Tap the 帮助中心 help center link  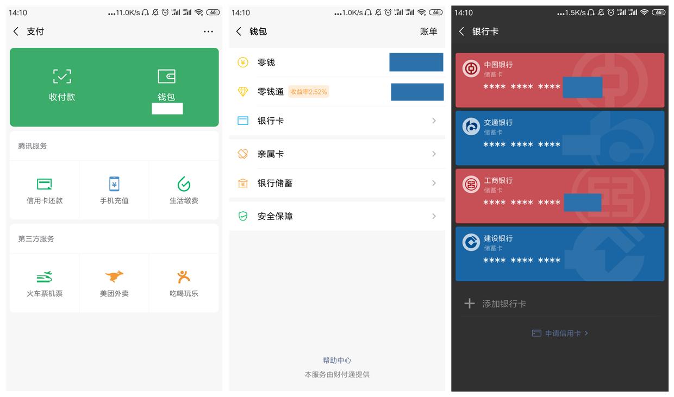tap(336, 360)
